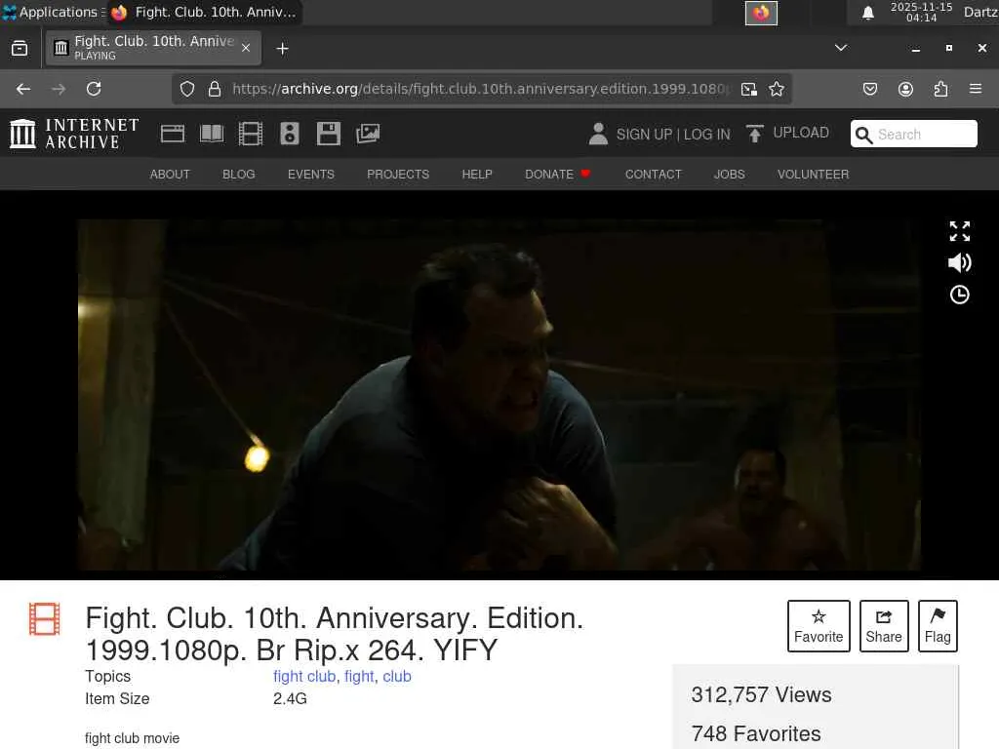Screen dimensions: 999x749
Task: Open the DONATE menu item
Action: [557, 175]
